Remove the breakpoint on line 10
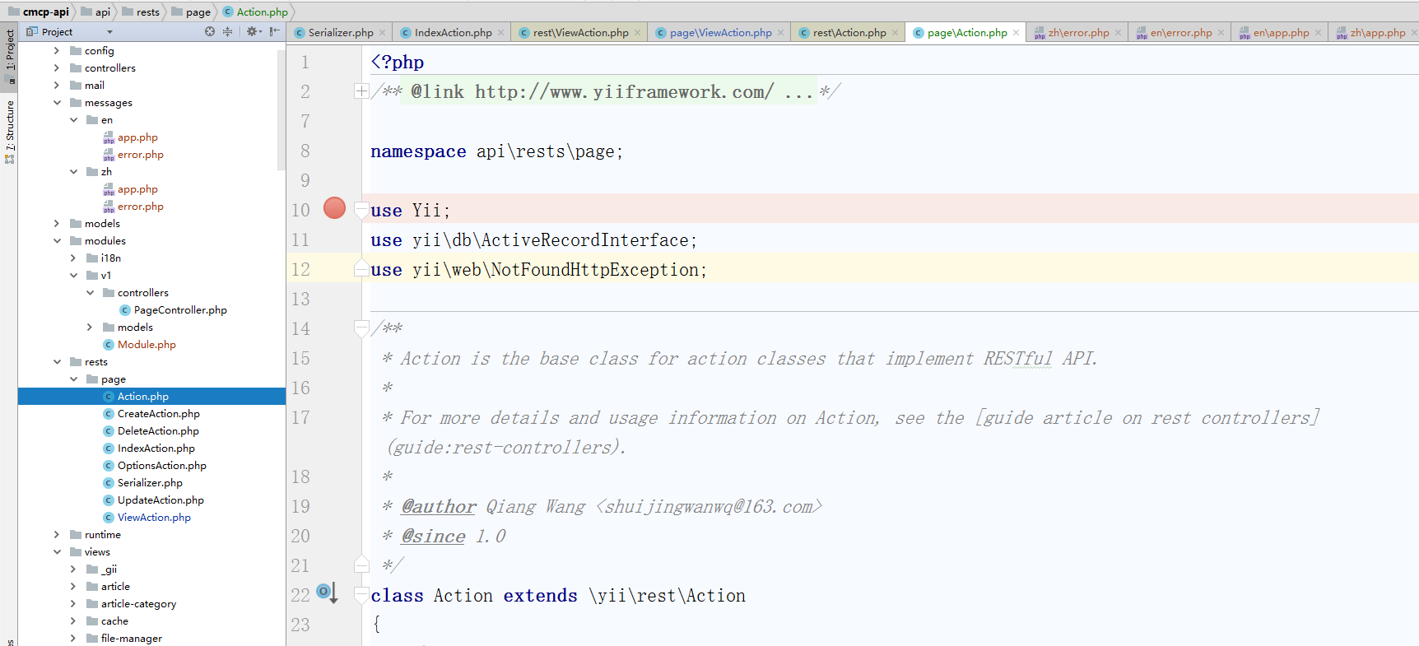The image size is (1419, 646). point(334,208)
